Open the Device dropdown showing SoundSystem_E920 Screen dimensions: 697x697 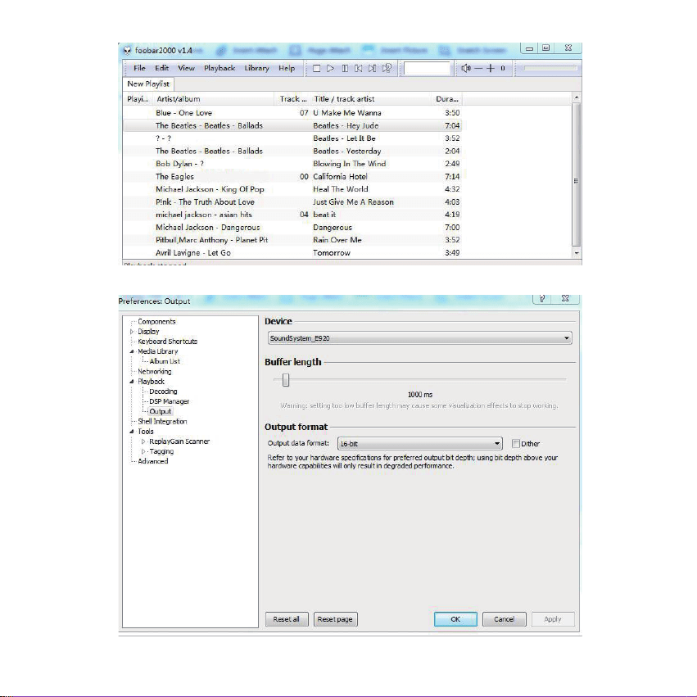[419, 338]
